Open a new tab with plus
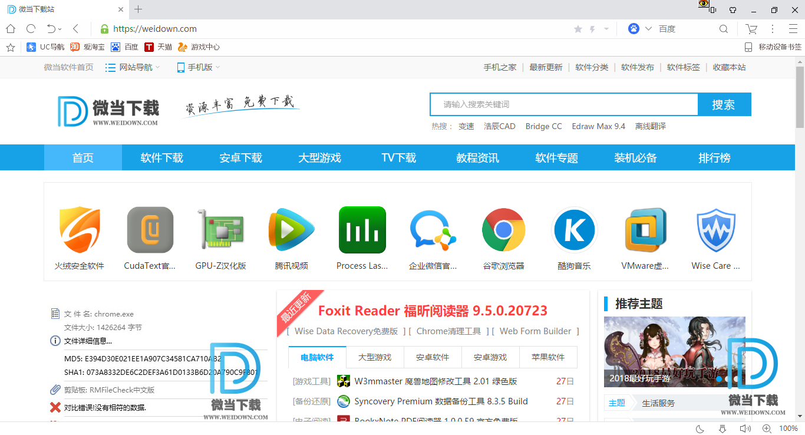The height and width of the screenshot is (435, 805). tap(138, 9)
